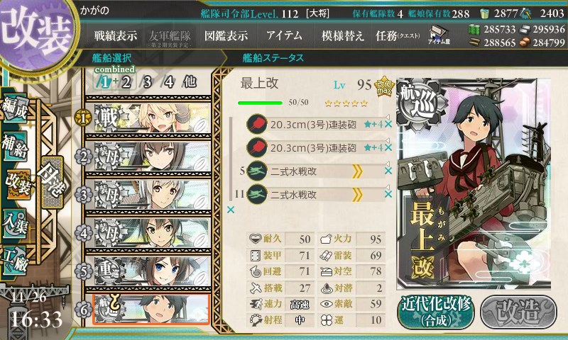Image resolution: width=568 pixels, height=340 pixels.
Task: Click the 母港 home port badge
Action: click(52, 181)
